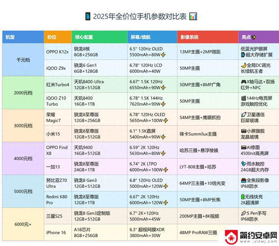Click the 4000元档 price tier cell
279x246 pixels.
[23, 158]
